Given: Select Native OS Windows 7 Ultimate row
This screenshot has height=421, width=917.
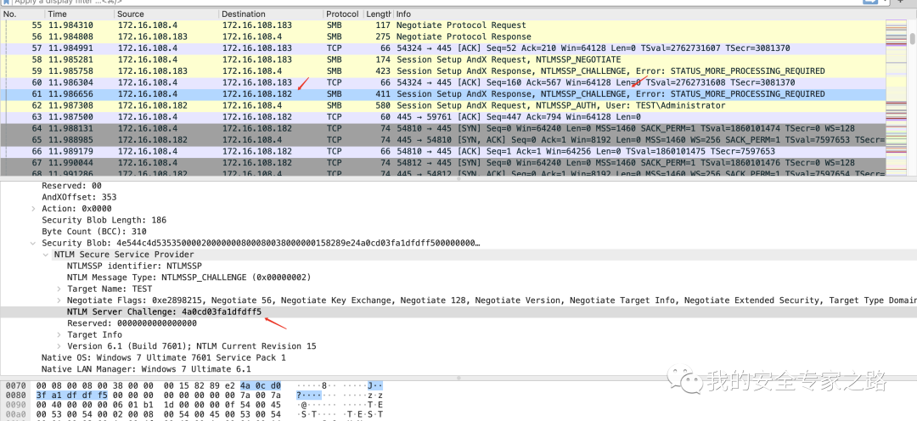Looking at the screenshot, I should coord(164,358).
